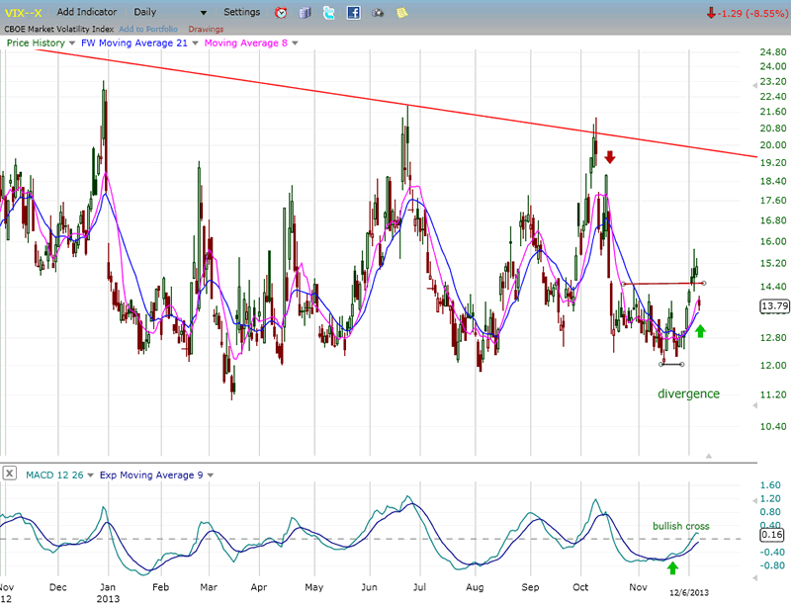The width and height of the screenshot is (791, 604).
Task: Click the 13.79 current price label
Action: [x=772, y=307]
